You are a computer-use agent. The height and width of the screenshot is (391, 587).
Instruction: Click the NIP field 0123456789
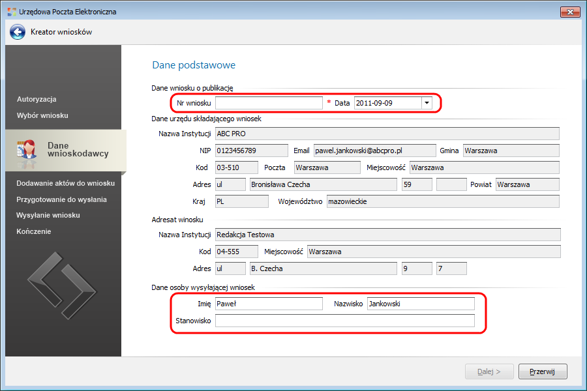(252, 151)
